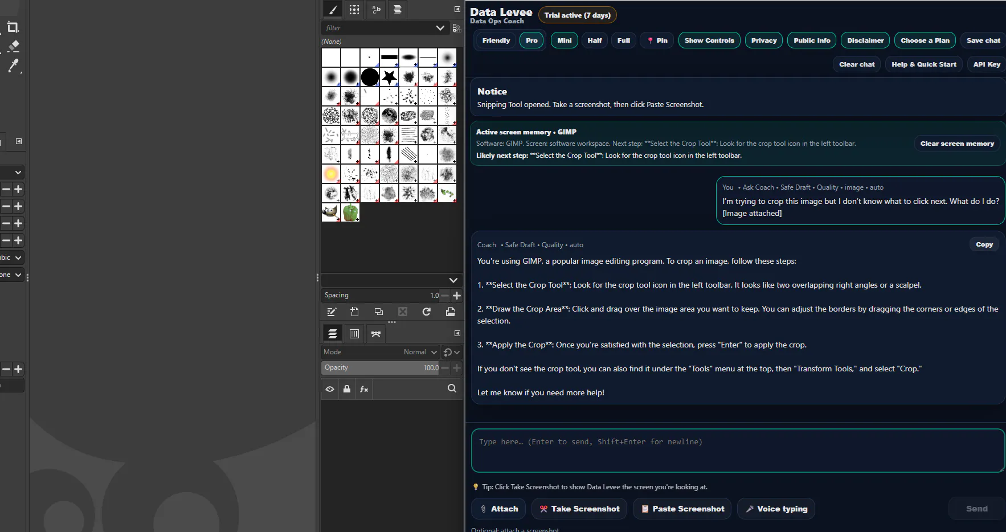
Task: Switch to the Paths tab
Action: [x=376, y=334]
